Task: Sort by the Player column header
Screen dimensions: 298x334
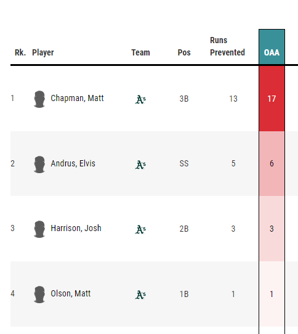Action: coord(42,52)
